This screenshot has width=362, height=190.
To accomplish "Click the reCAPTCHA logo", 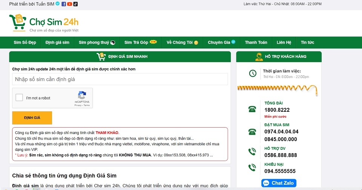I will coord(82,95).
